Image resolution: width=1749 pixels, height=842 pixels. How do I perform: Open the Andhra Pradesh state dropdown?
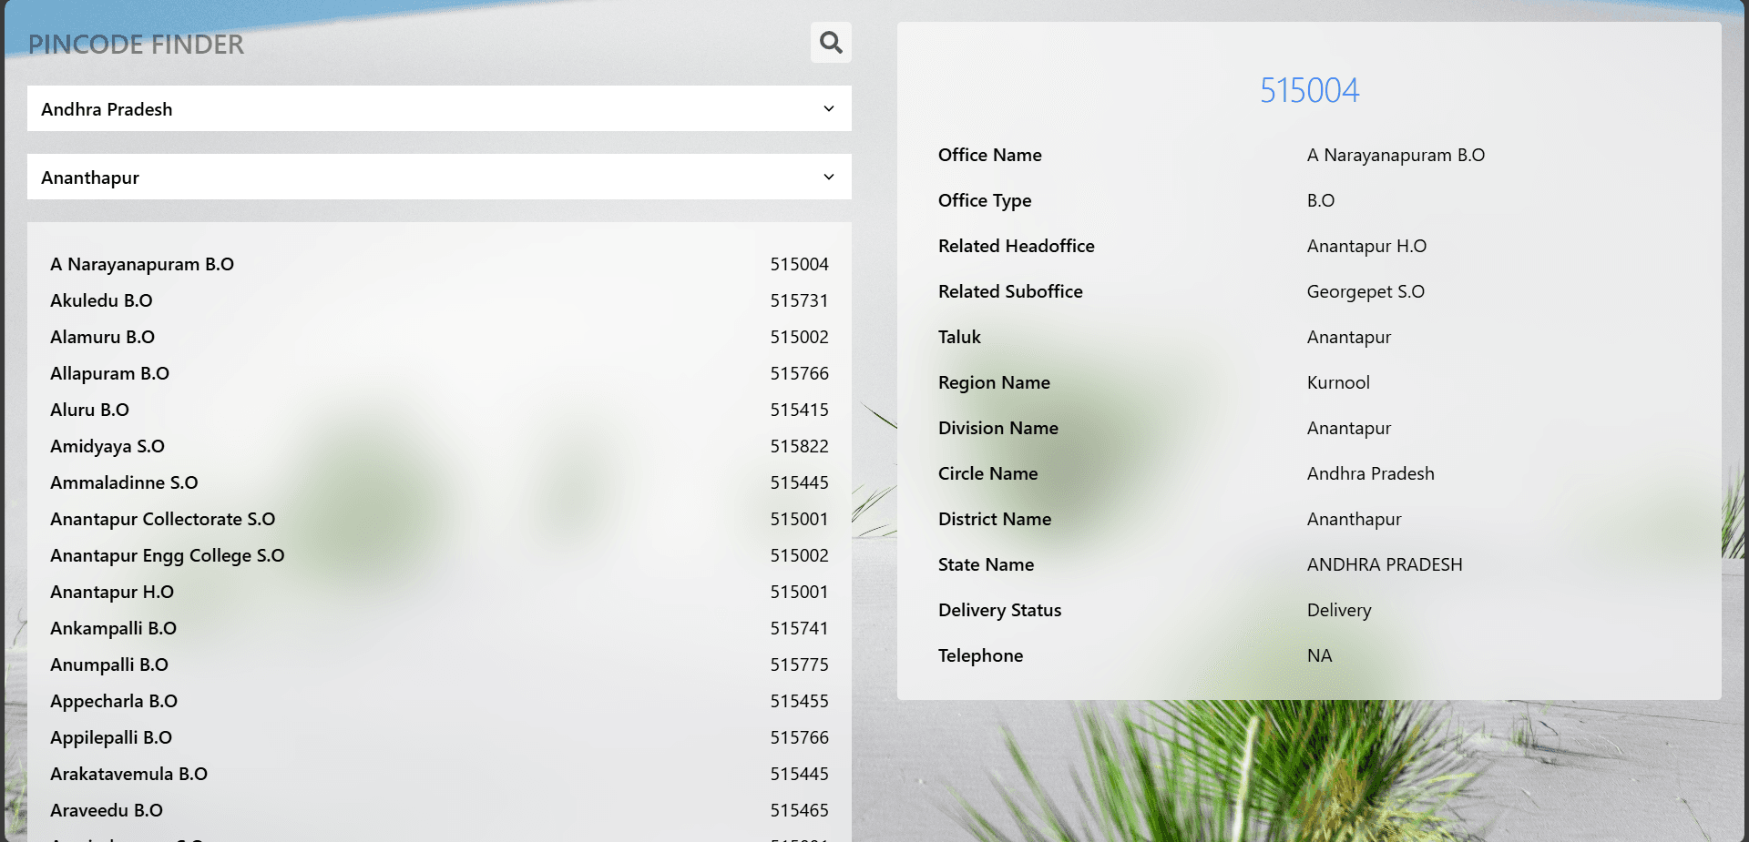[x=439, y=108]
